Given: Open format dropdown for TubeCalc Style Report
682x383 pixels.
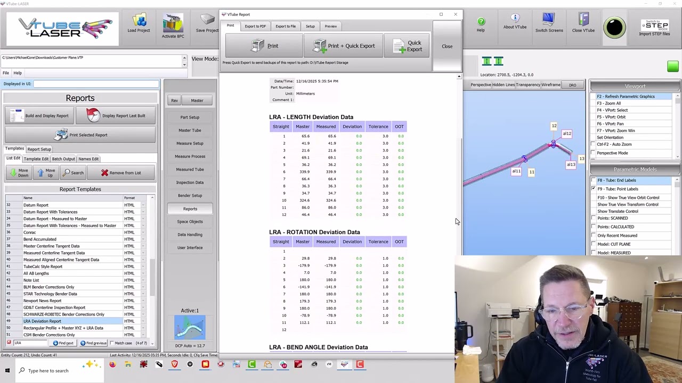Looking at the screenshot, I should pyautogui.click(x=143, y=267).
